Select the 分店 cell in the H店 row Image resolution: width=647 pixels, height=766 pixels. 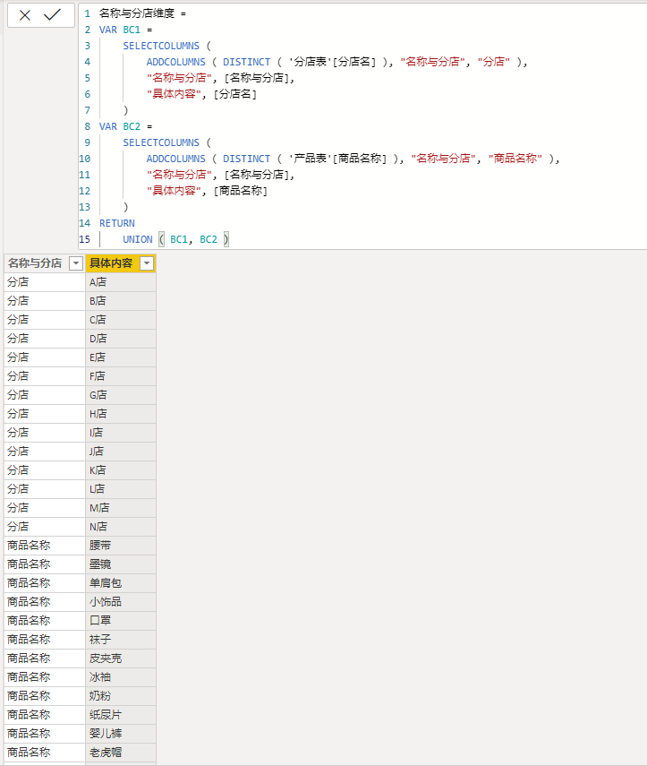tap(45, 414)
